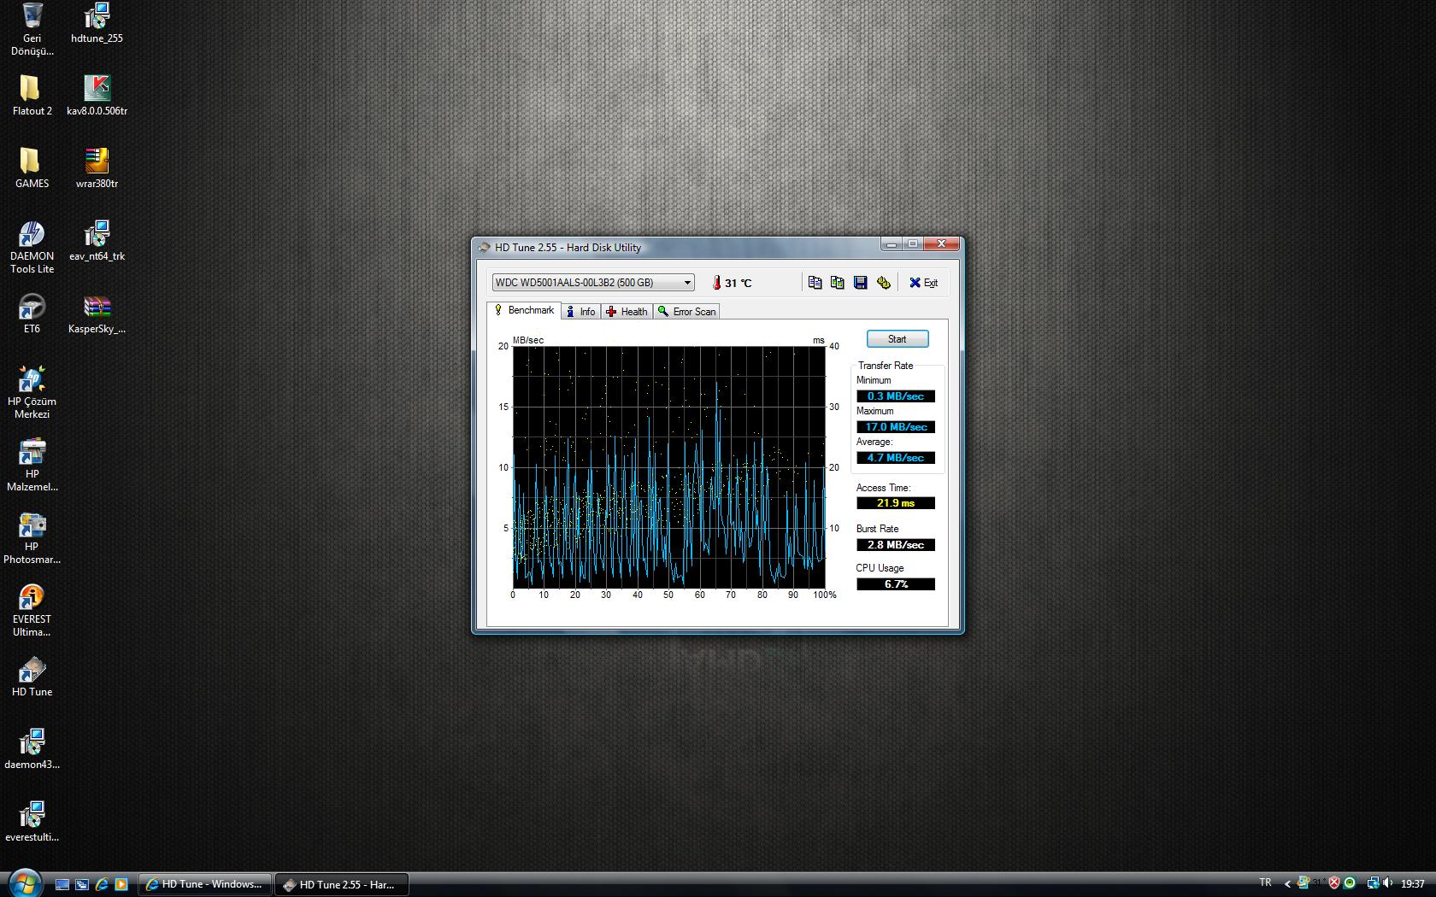
Task: Minimize the HD Tune window
Action: pos(892,244)
